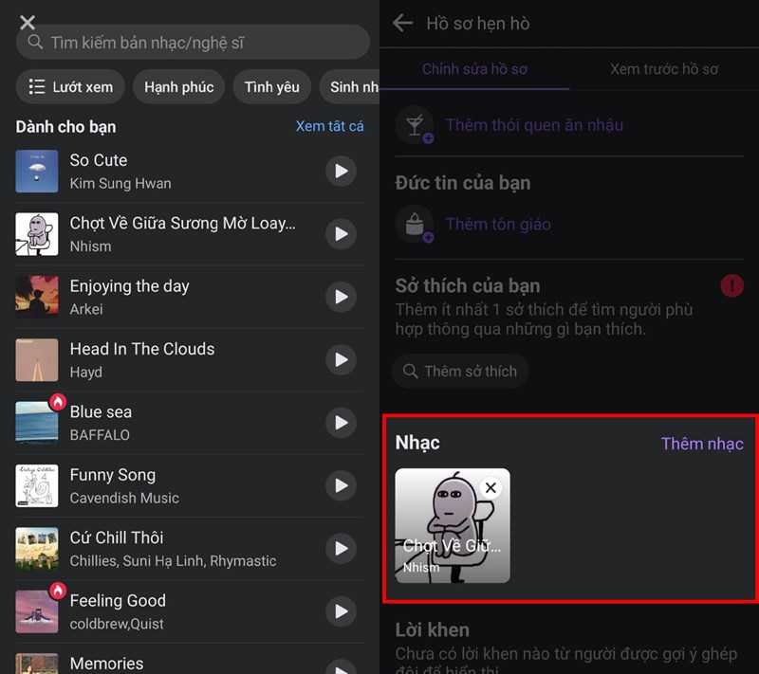Viewport: 759px width, 674px height.
Task: Select song title Enjoying the day
Action: [129, 286]
